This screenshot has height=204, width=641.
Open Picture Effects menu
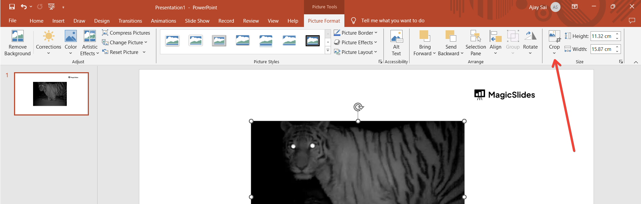coord(355,42)
